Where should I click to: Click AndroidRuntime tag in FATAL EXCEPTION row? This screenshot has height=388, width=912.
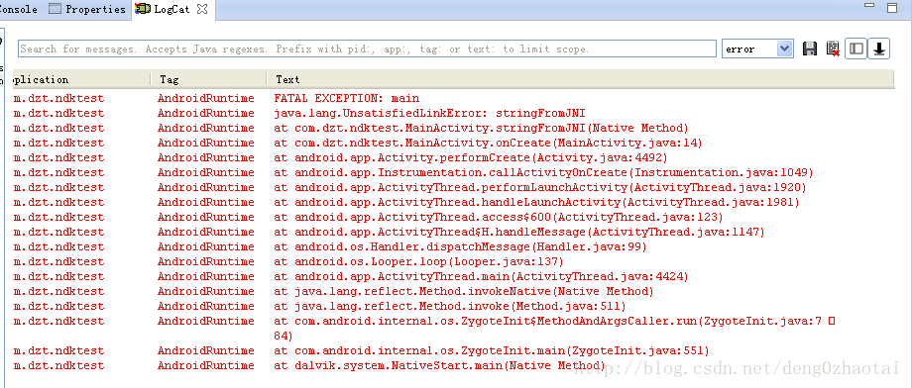pyautogui.click(x=206, y=98)
